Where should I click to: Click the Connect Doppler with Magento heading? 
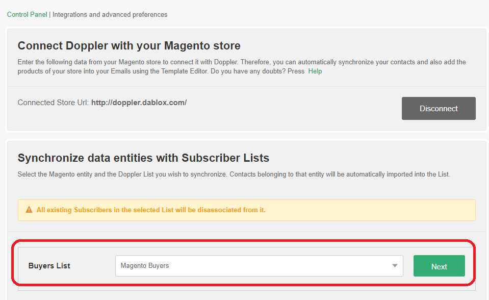pyautogui.click(x=129, y=45)
